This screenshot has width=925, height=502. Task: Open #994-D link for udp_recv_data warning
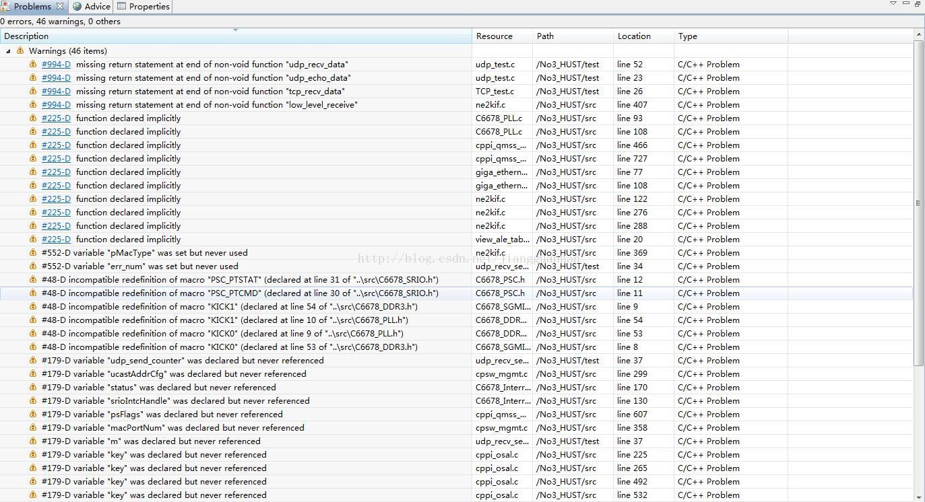[56, 65]
